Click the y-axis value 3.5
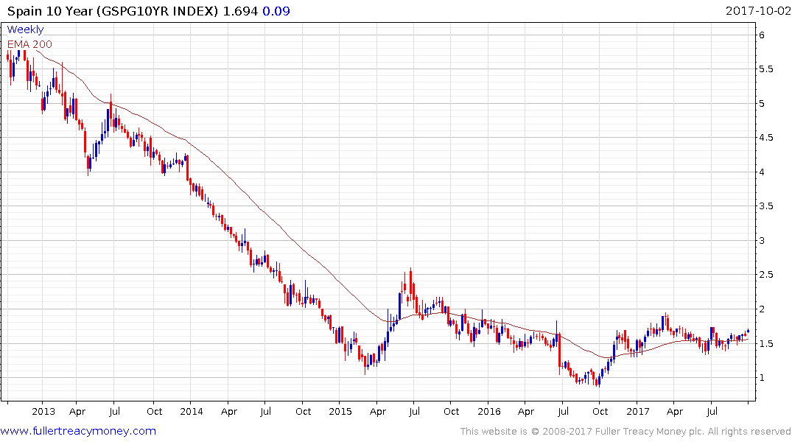The height and width of the screenshot is (442, 792). tap(765, 206)
